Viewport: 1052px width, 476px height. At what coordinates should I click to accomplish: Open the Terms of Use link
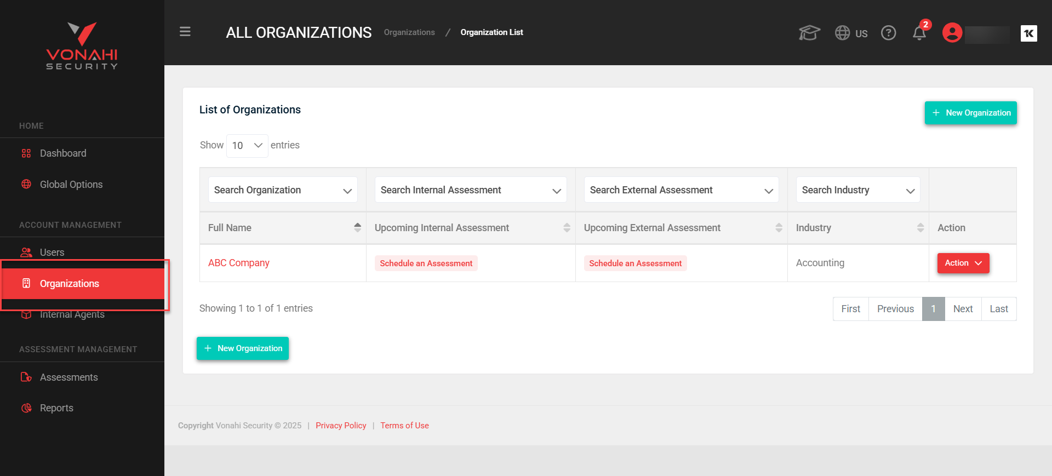[404, 426]
